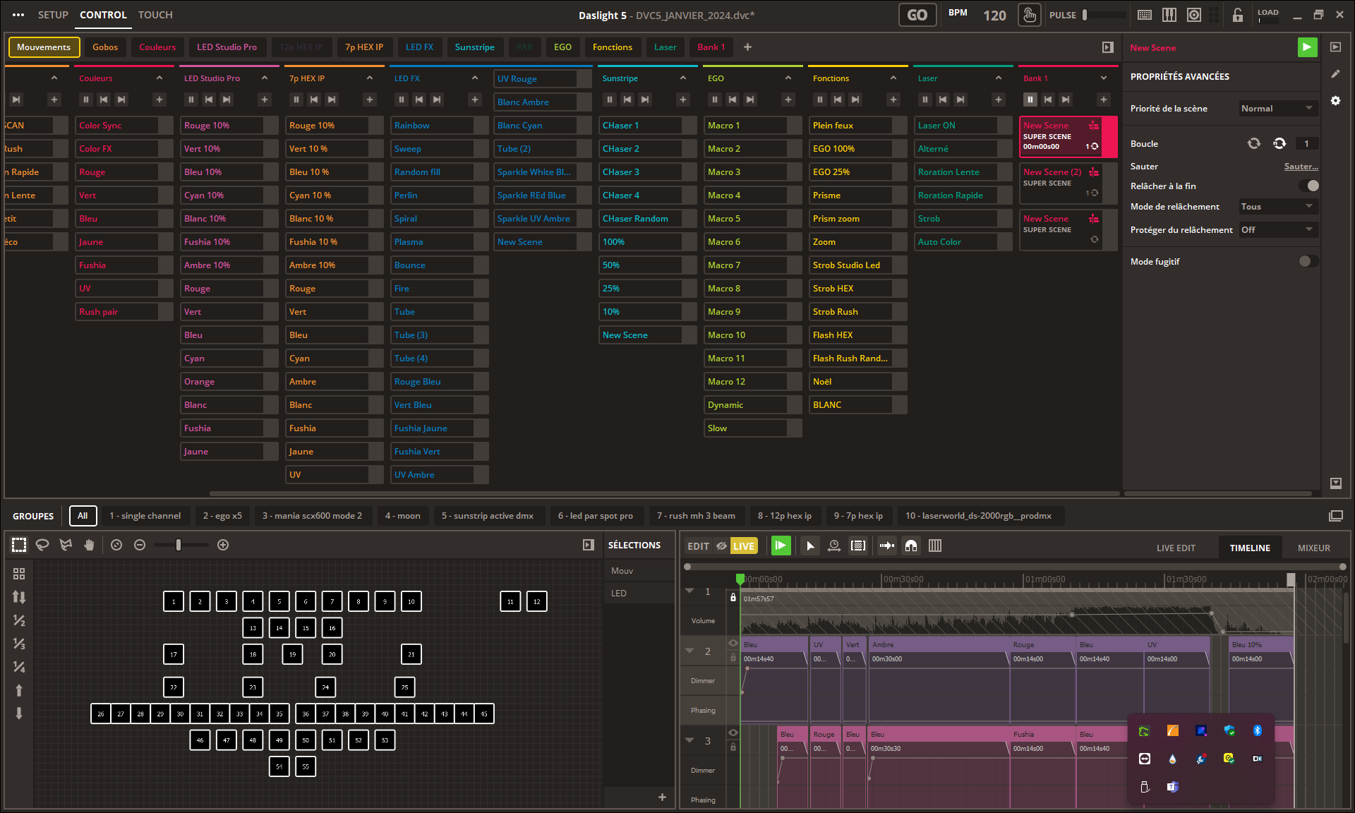Select every fourth fixture (¼)

coord(19,667)
